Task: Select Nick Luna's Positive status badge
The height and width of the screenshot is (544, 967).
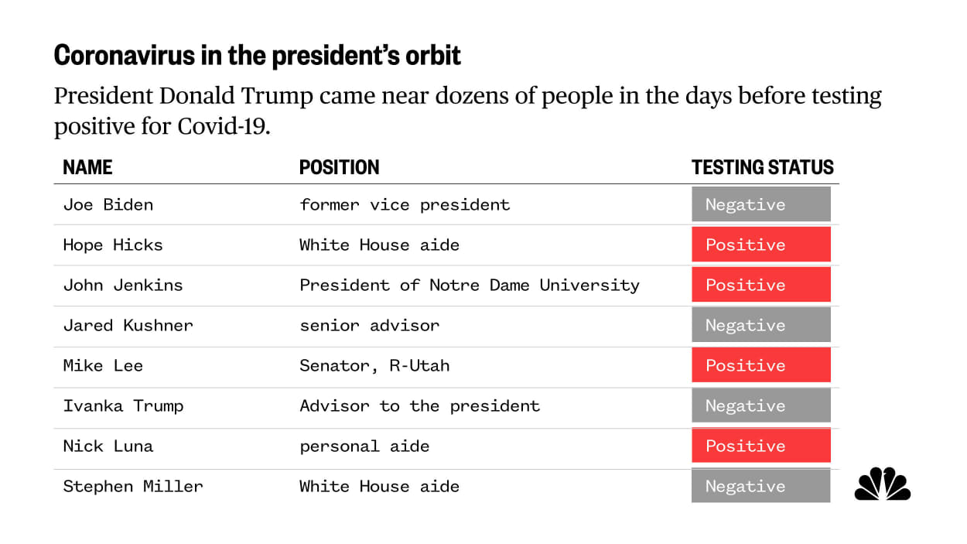Action: click(x=760, y=446)
